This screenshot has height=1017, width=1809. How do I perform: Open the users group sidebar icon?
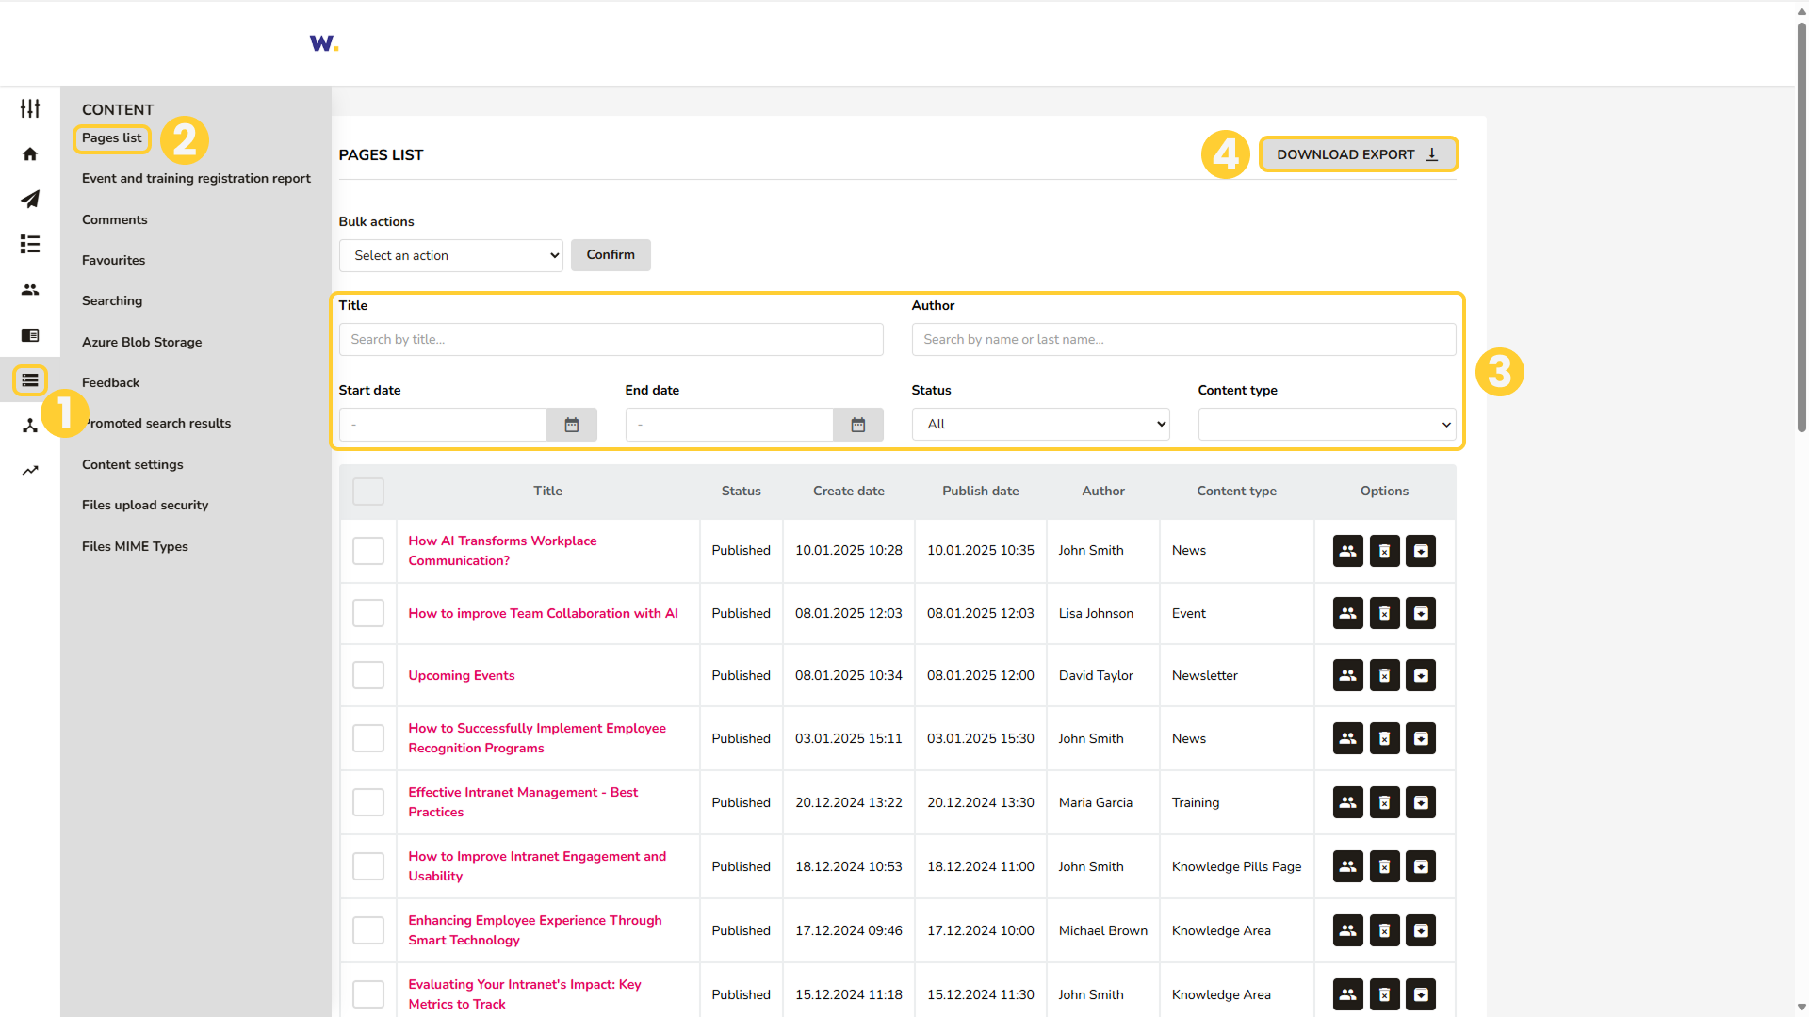point(30,289)
